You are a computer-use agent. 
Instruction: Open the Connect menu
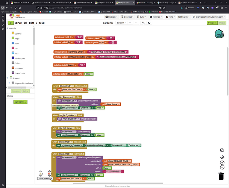[127, 17]
